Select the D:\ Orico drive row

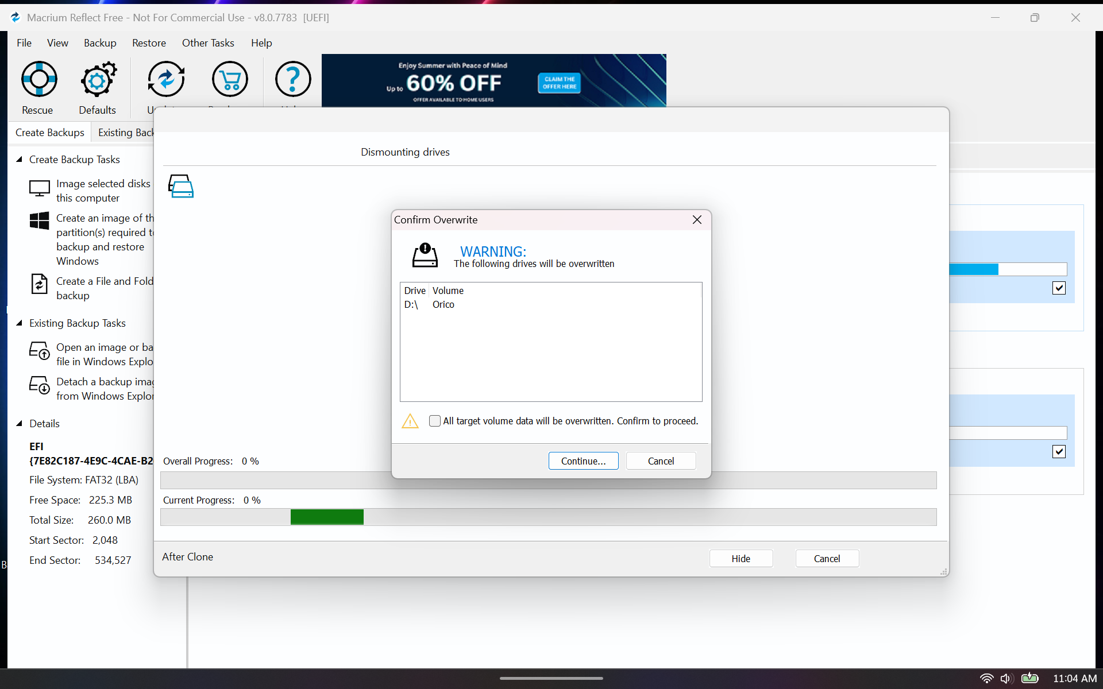(551, 305)
